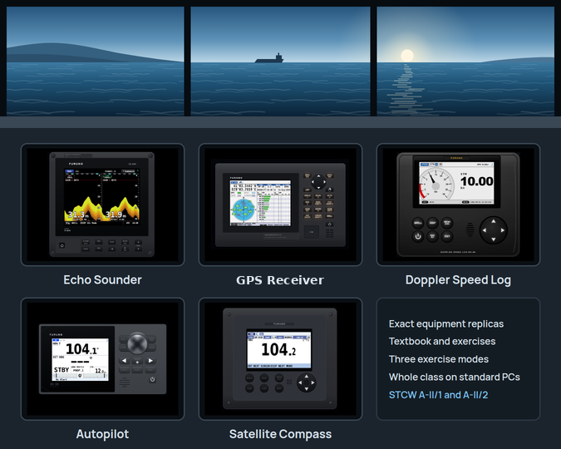This screenshot has height=449, width=561.
Task: Click the Satellite Compass caption
Action: point(280,434)
